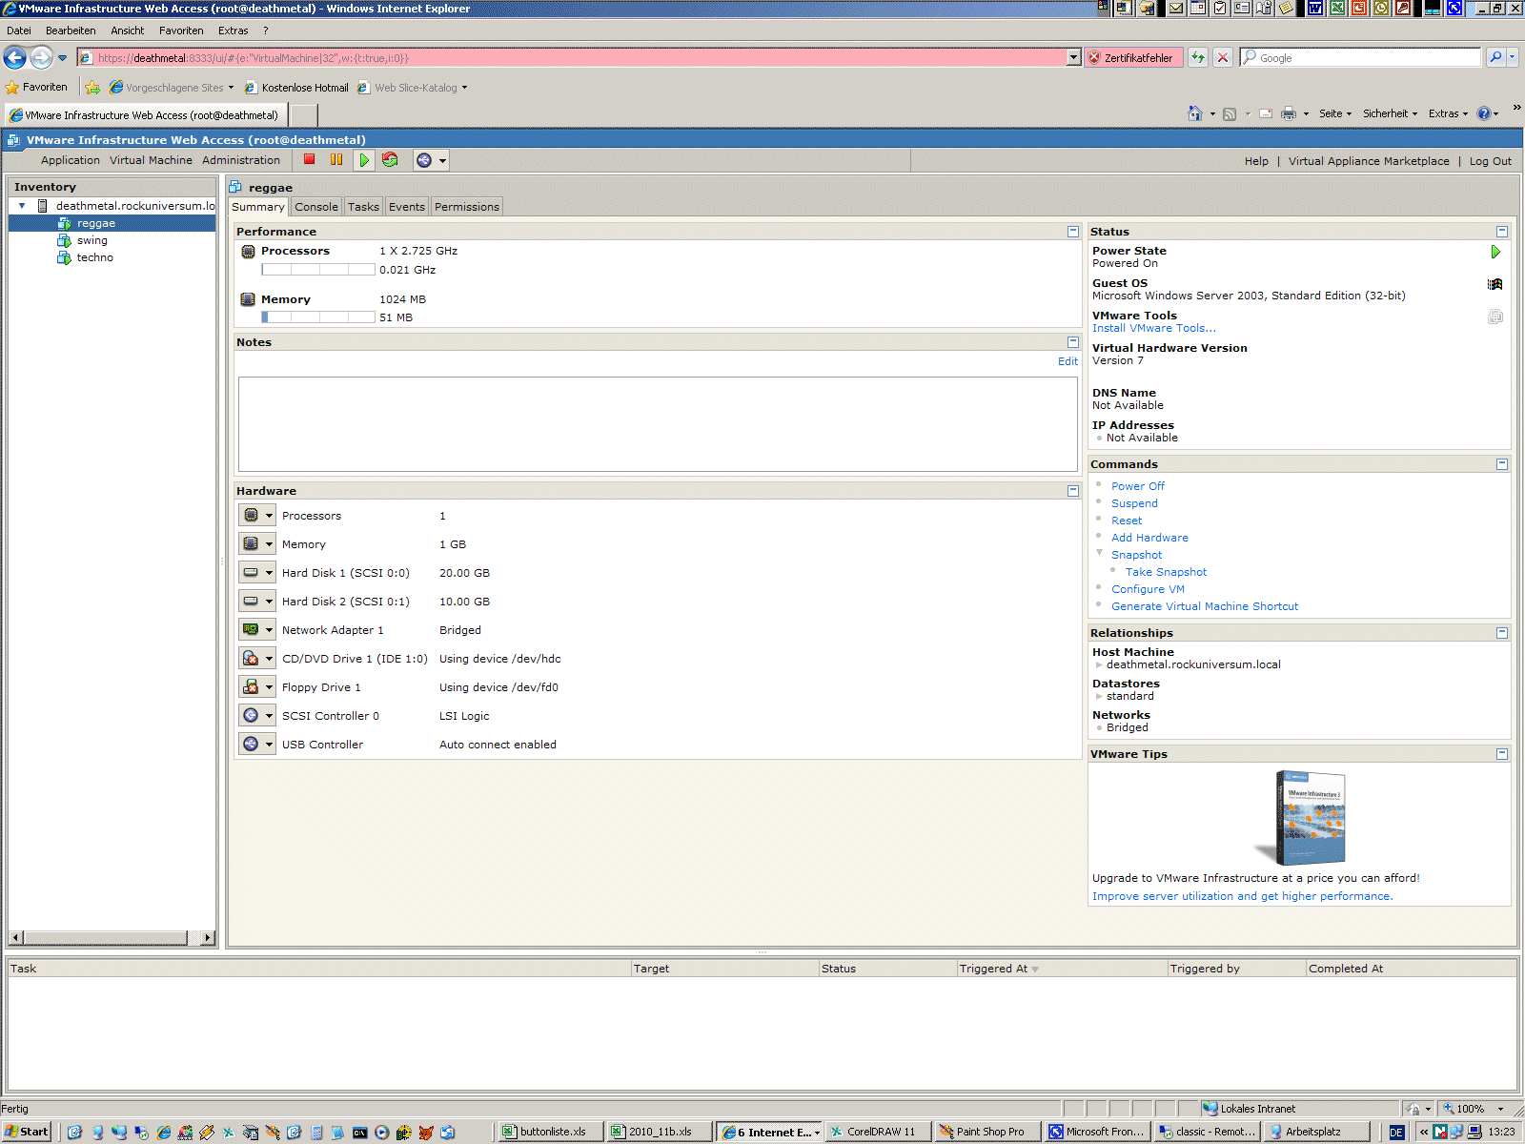Collapse the Hardware panel
Image resolution: width=1525 pixels, height=1144 pixels.
[x=1073, y=491]
